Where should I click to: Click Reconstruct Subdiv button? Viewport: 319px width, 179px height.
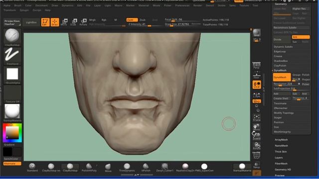(291, 27)
